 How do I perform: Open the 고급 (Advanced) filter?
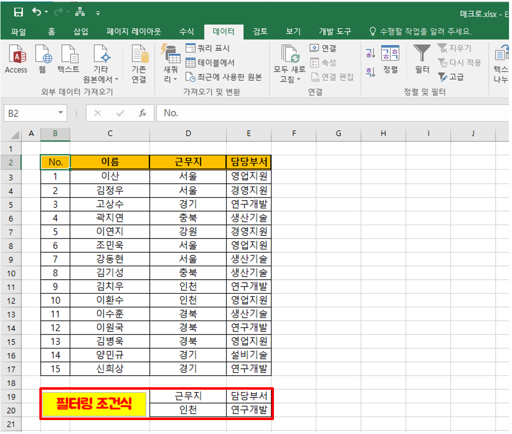click(452, 77)
